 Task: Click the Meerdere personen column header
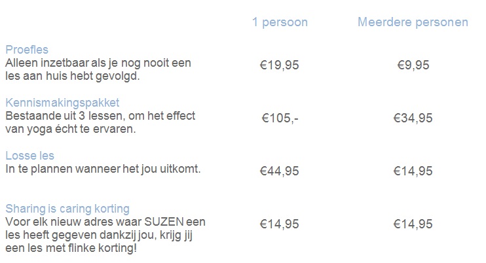413,22
